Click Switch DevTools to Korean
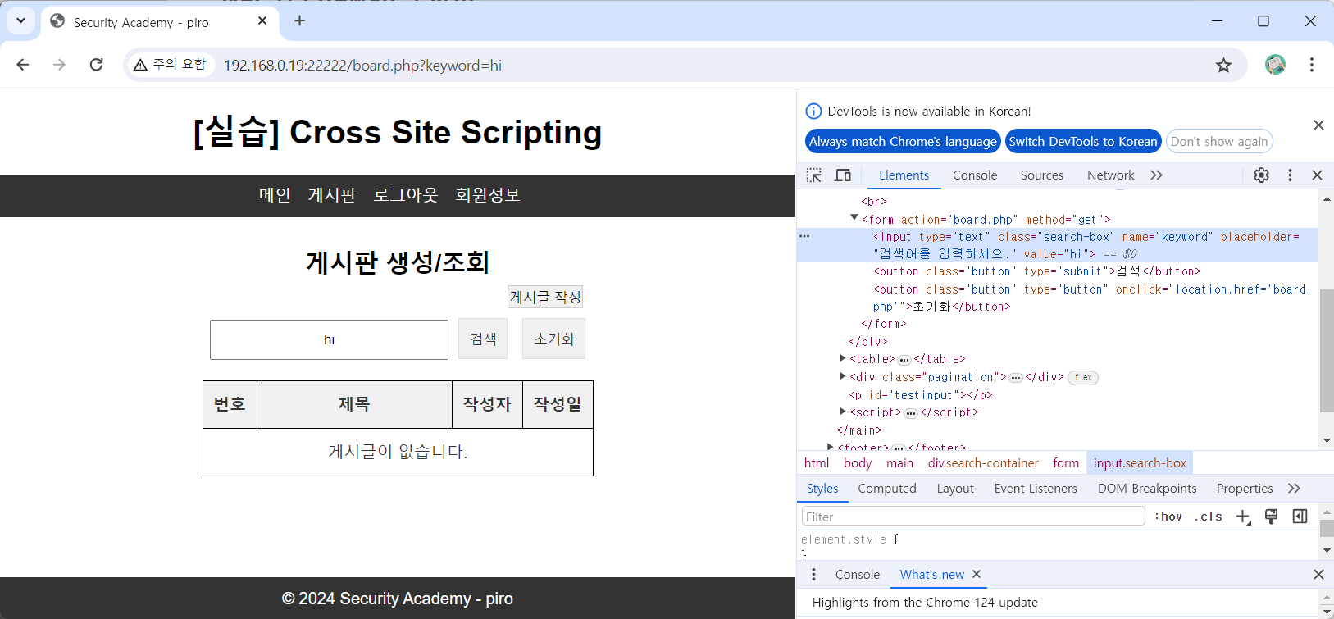The width and height of the screenshot is (1334, 619). coord(1083,141)
